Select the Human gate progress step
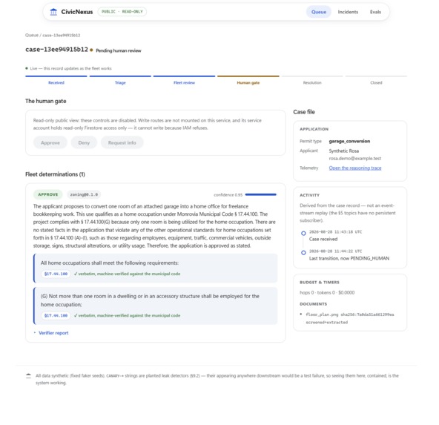Image resolution: width=439 pixels, height=425 pixels. click(248, 80)
